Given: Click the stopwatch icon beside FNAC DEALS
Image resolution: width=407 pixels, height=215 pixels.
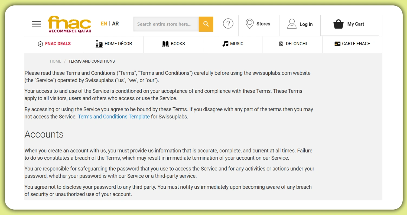Looking at the screenshot, I should point(40,43).
